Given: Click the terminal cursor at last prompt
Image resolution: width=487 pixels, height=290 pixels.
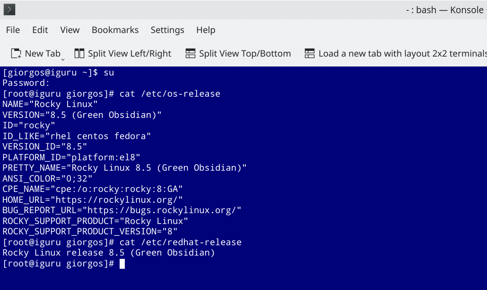Looking at the screenshot, I should [122, 264].
